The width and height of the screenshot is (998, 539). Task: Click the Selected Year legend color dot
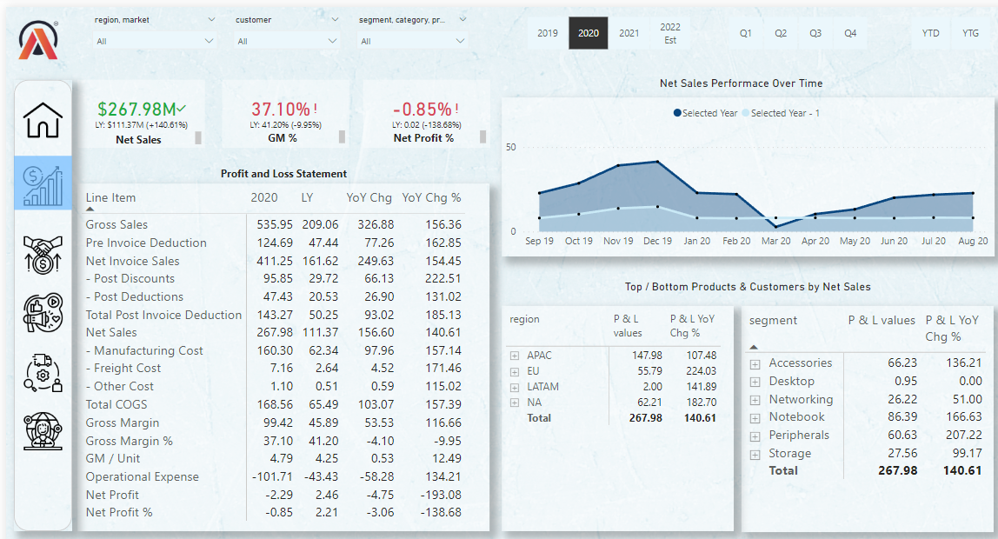pos(677,113)
